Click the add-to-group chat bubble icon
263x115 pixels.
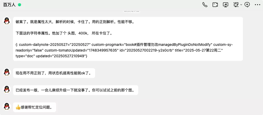[x=247, y=5]
